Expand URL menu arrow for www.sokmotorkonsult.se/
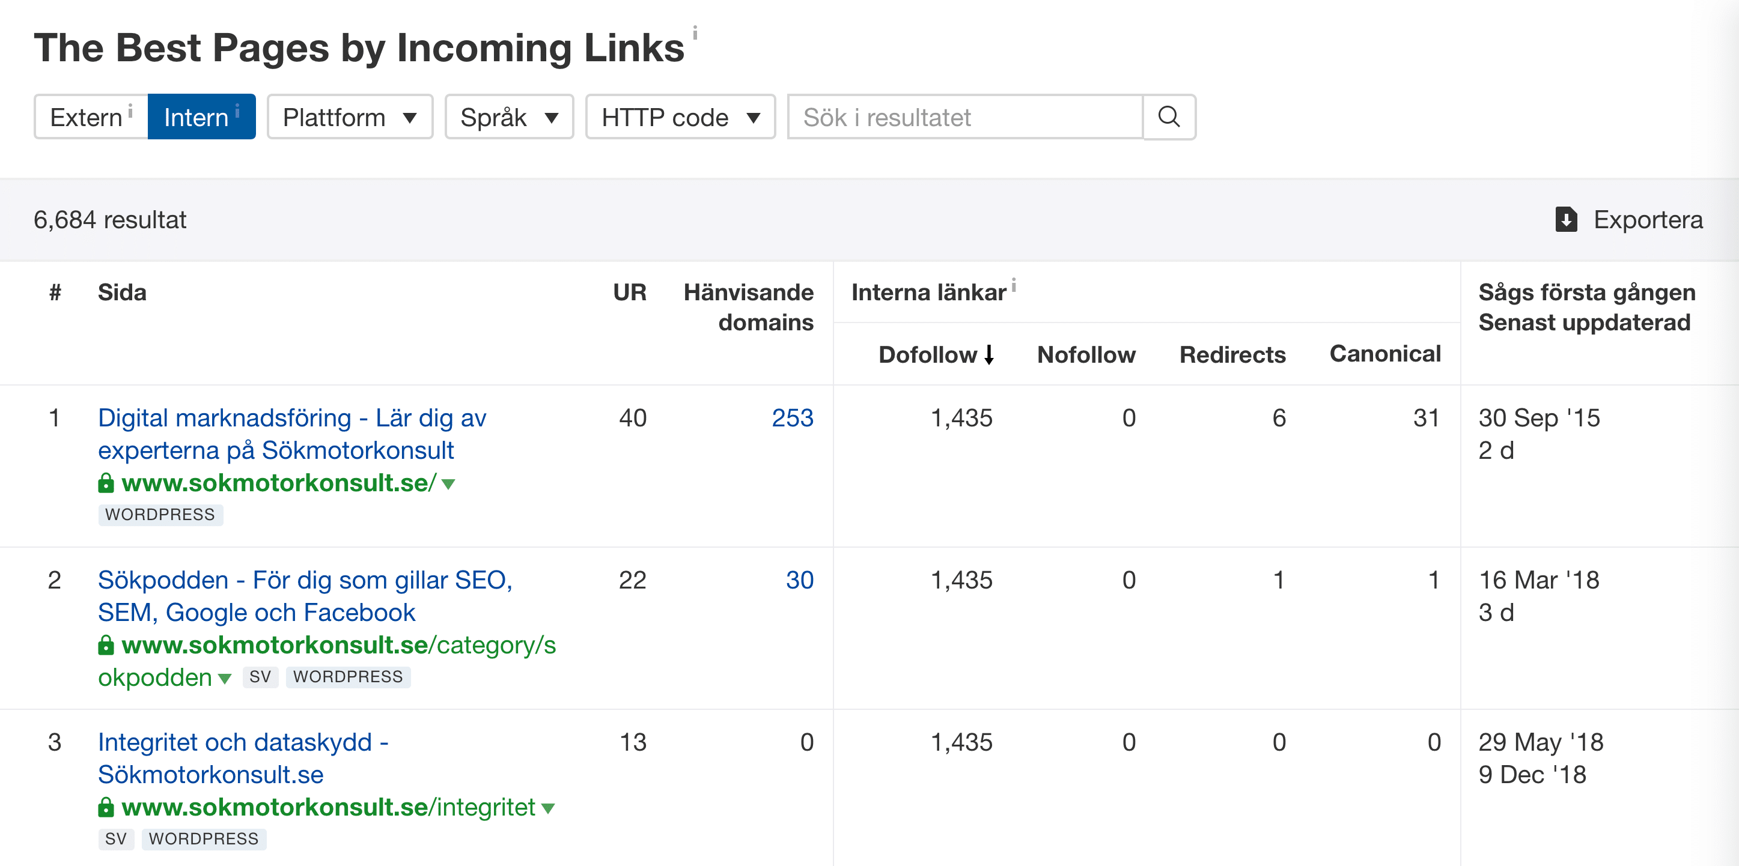The width and height of the screenshot is (1739, 866). coord(448,483)
